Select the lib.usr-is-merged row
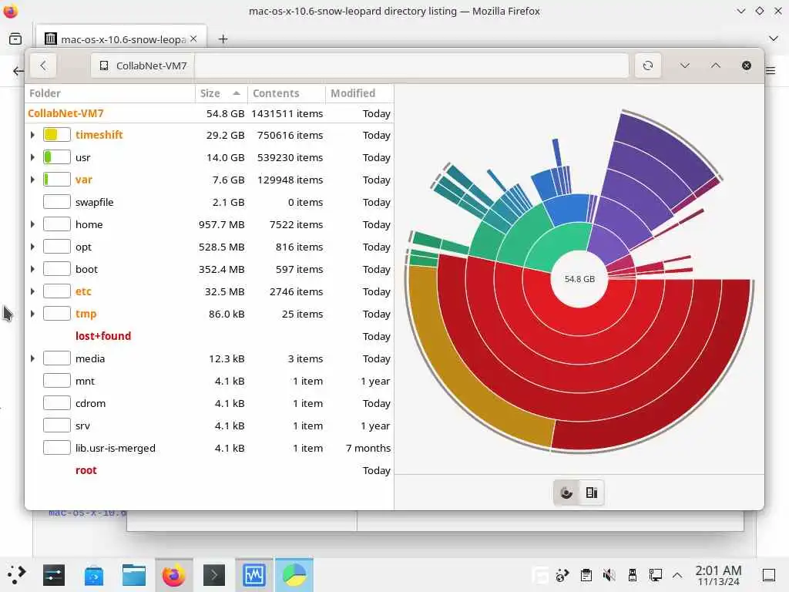Image resolution: width=789 pixels, height=592 pixels. (x=209, y=448)
